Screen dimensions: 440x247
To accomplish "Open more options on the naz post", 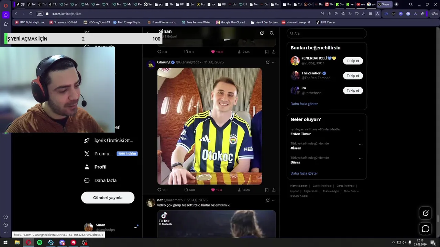I will coord(274,200).
